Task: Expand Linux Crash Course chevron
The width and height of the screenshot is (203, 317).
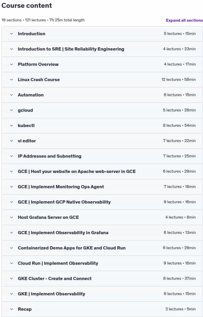Action: (x=12, y=80)
